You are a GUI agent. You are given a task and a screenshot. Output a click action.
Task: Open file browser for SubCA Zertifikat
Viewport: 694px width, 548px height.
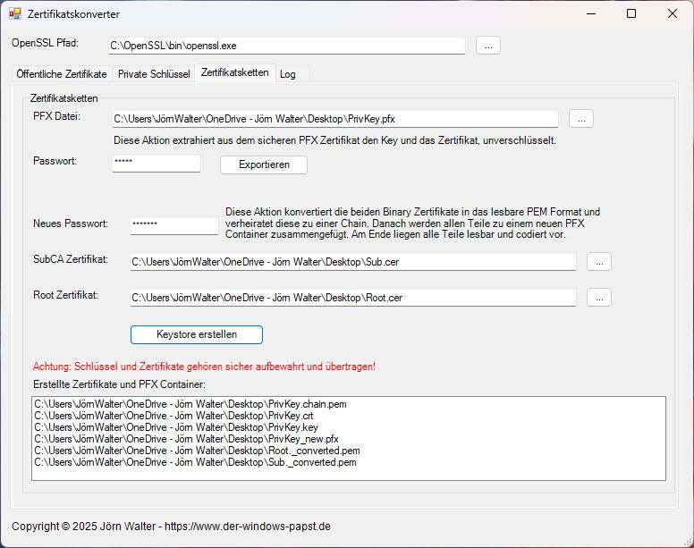[599, 261]
